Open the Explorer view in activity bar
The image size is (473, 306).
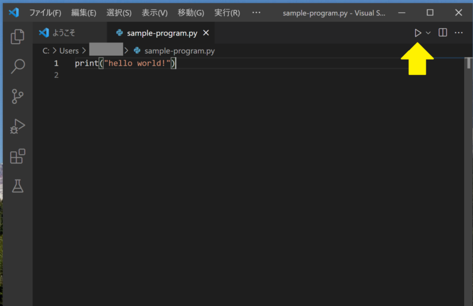(x=18, y=37)
